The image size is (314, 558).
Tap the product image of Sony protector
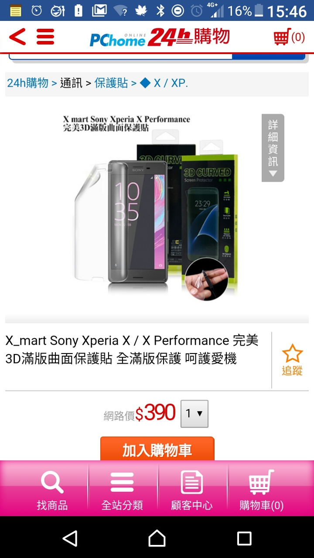(x=157, y=205)
